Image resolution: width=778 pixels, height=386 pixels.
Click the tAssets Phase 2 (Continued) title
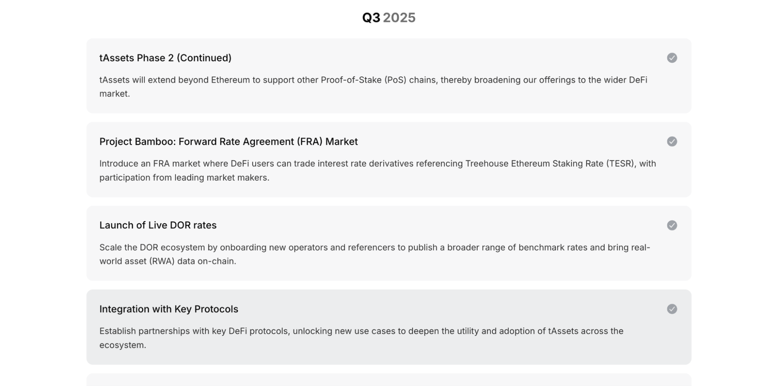click(165, 58)
